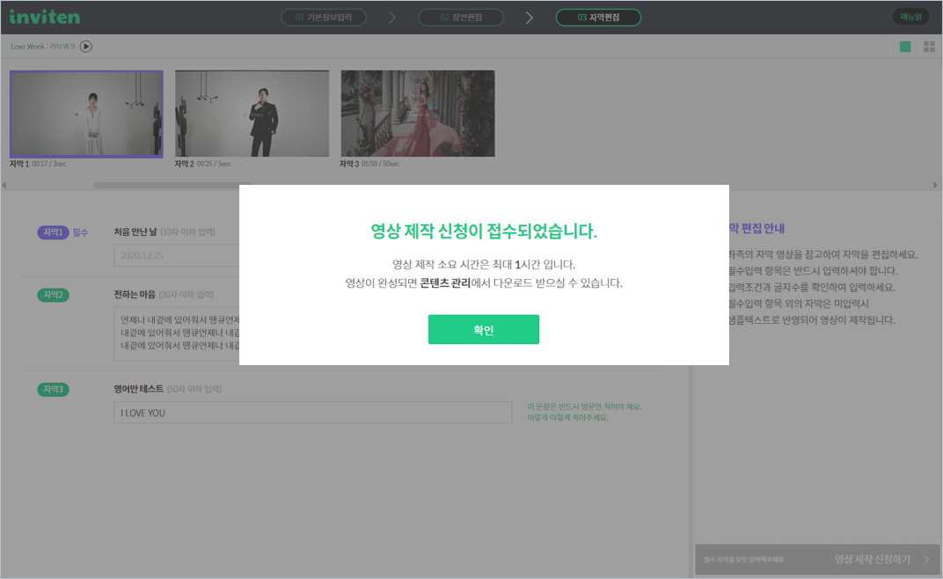Click the arrow between steps 01 and 02
The width and height of the screenshot is (943, 579).
[392, 18]
